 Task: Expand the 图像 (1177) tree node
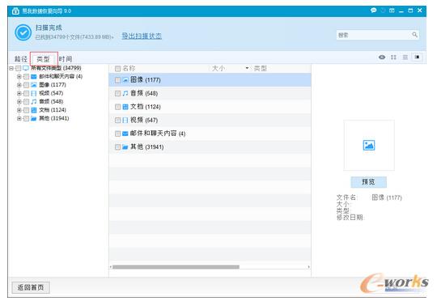pyautogui.click(x=19, y=85)
